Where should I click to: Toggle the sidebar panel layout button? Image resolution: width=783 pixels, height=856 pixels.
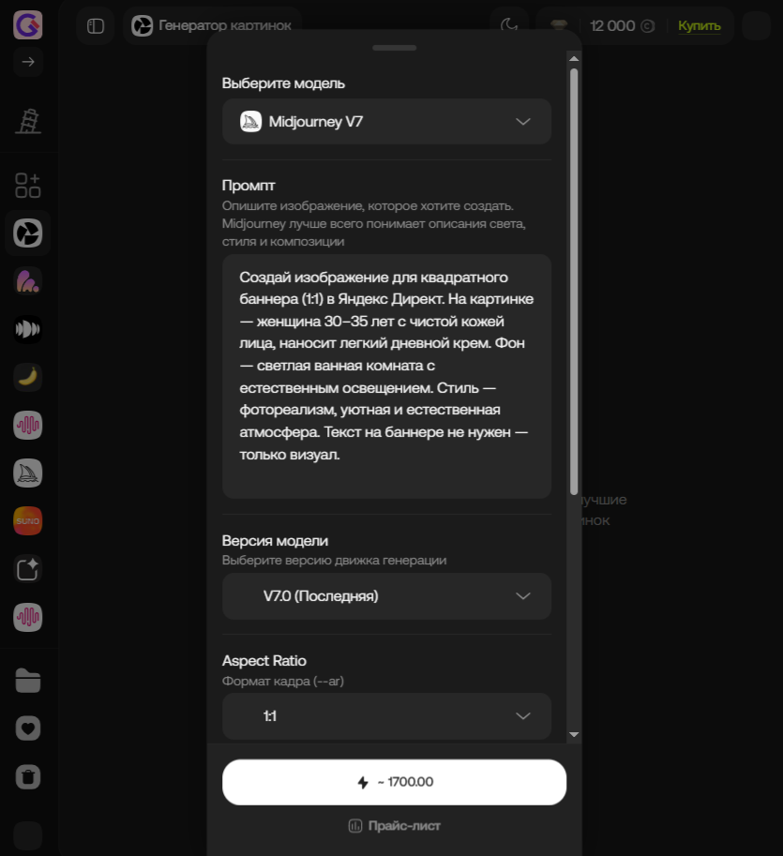[x=96, y=25]
